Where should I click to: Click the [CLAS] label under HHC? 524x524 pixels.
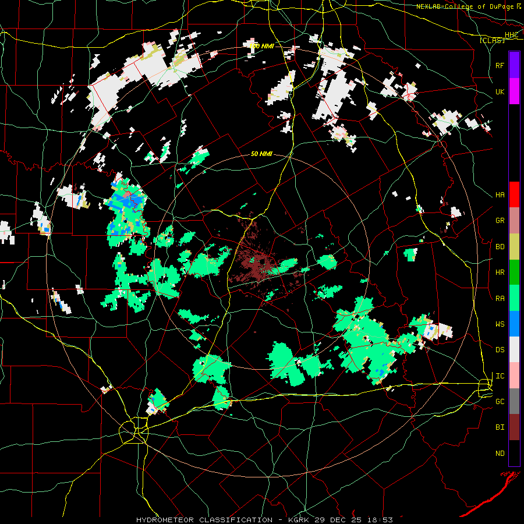(492, 40)
